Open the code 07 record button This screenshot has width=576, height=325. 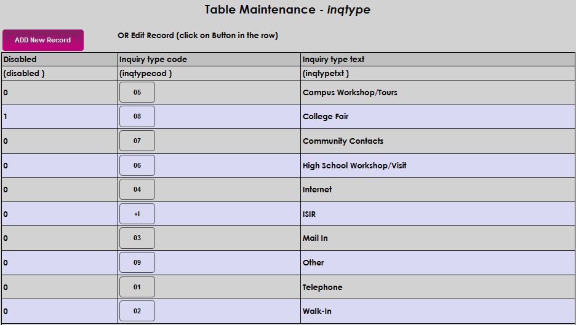click(137, 141)
